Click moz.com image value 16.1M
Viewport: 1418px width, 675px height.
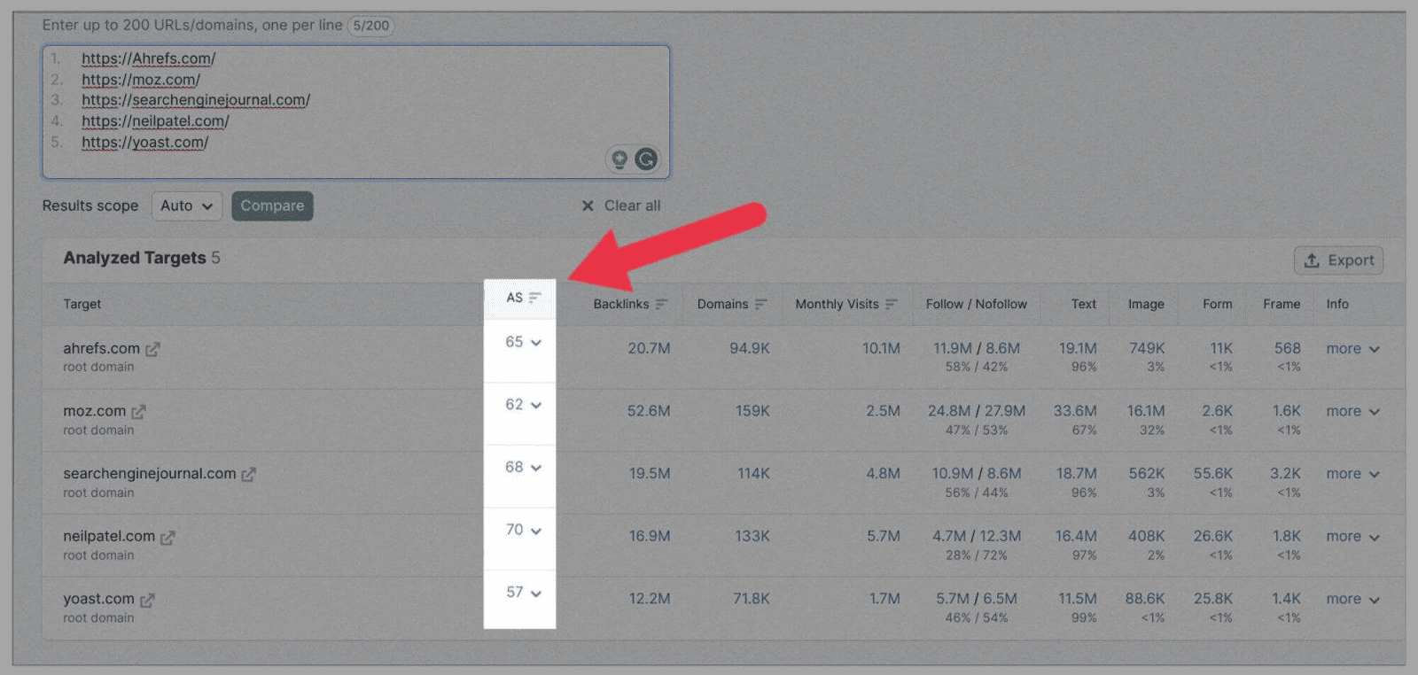click(x=1145, y=411)
